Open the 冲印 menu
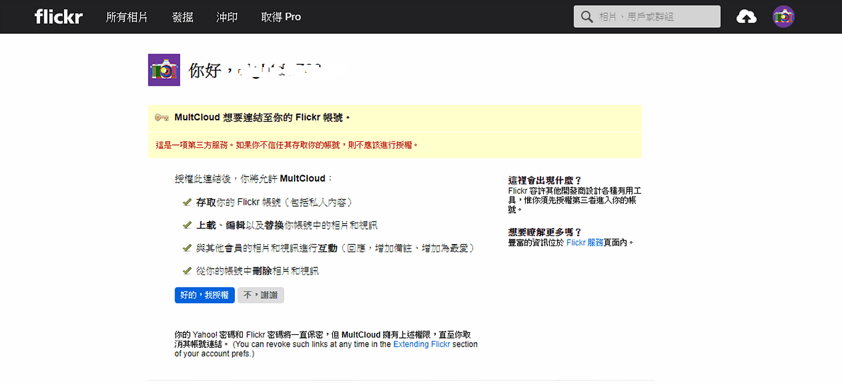This screenshot has width=842, height=386. tap(227, 17)
